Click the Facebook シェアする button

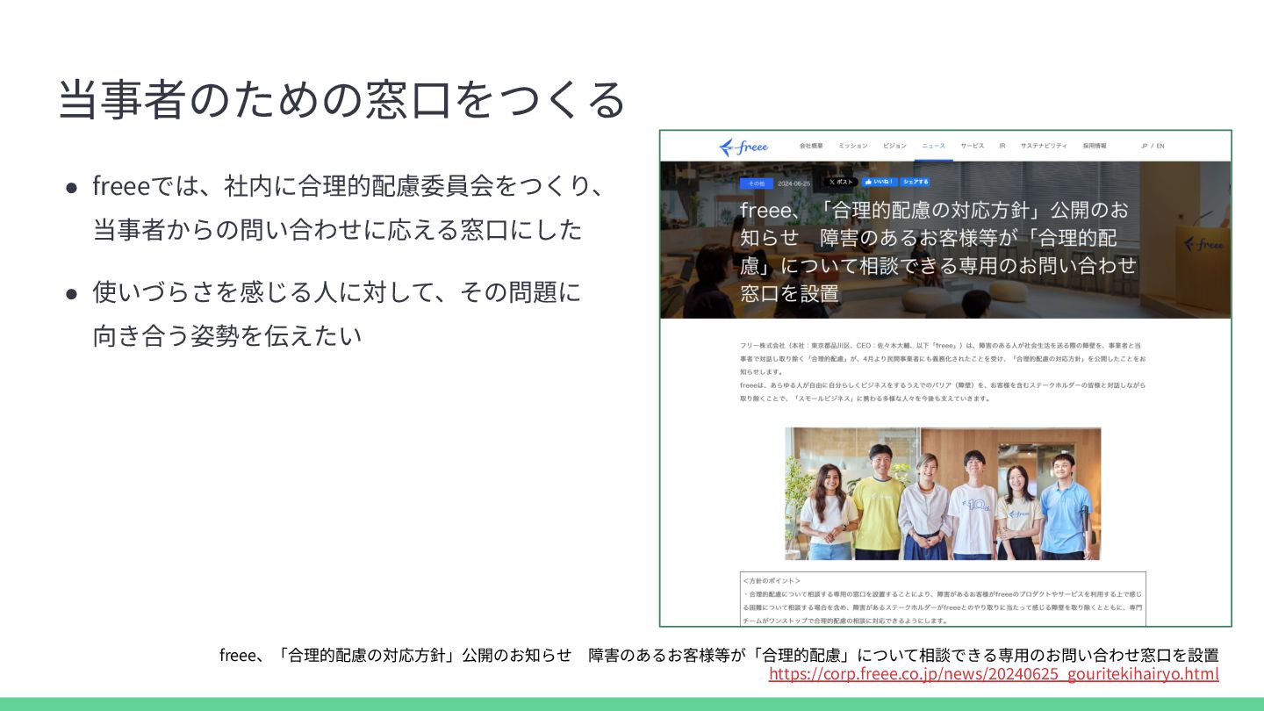(915, 182)
